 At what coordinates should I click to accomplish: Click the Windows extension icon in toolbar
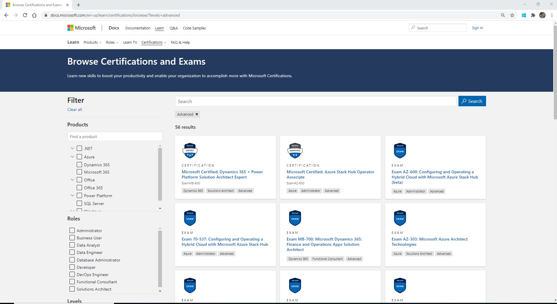tap(524, 15)
